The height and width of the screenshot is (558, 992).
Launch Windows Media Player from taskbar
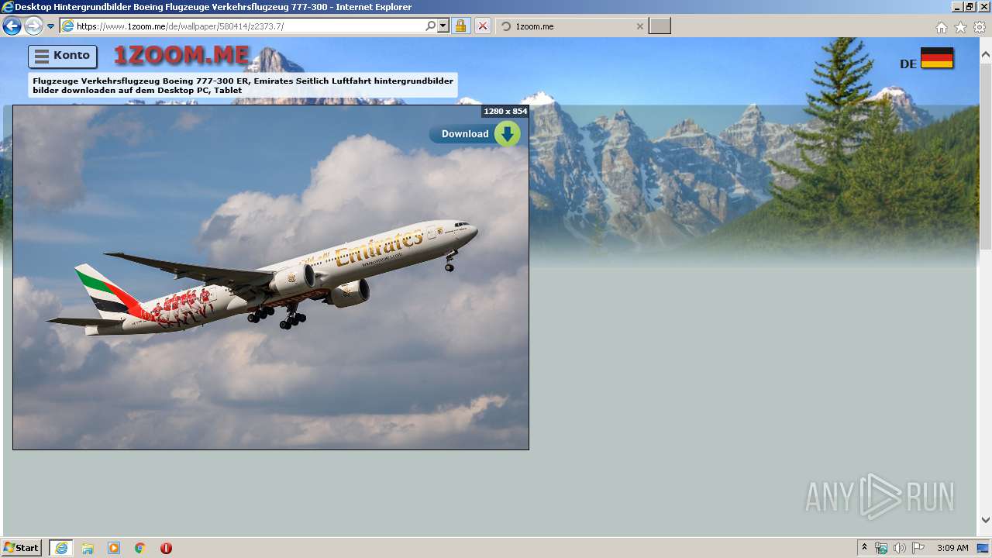pos(114,548)
